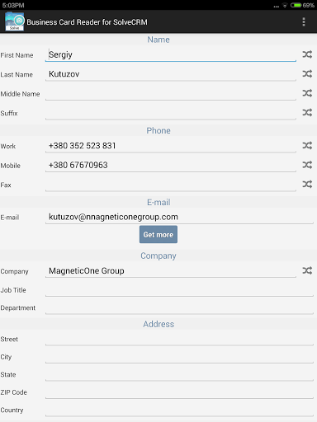Tap shuffle icon beside Middle Name field
Image resolution: width=317 pixels, height=422 pixels.
307,93
